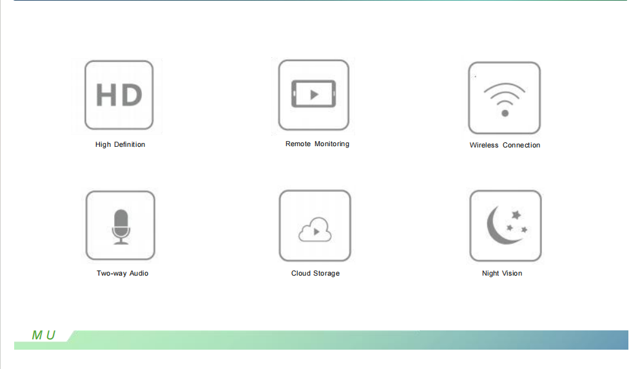Screen dimensions: 640x369
Task: Select the Two-way Audio microphone icon
Action: pos(121,225)
